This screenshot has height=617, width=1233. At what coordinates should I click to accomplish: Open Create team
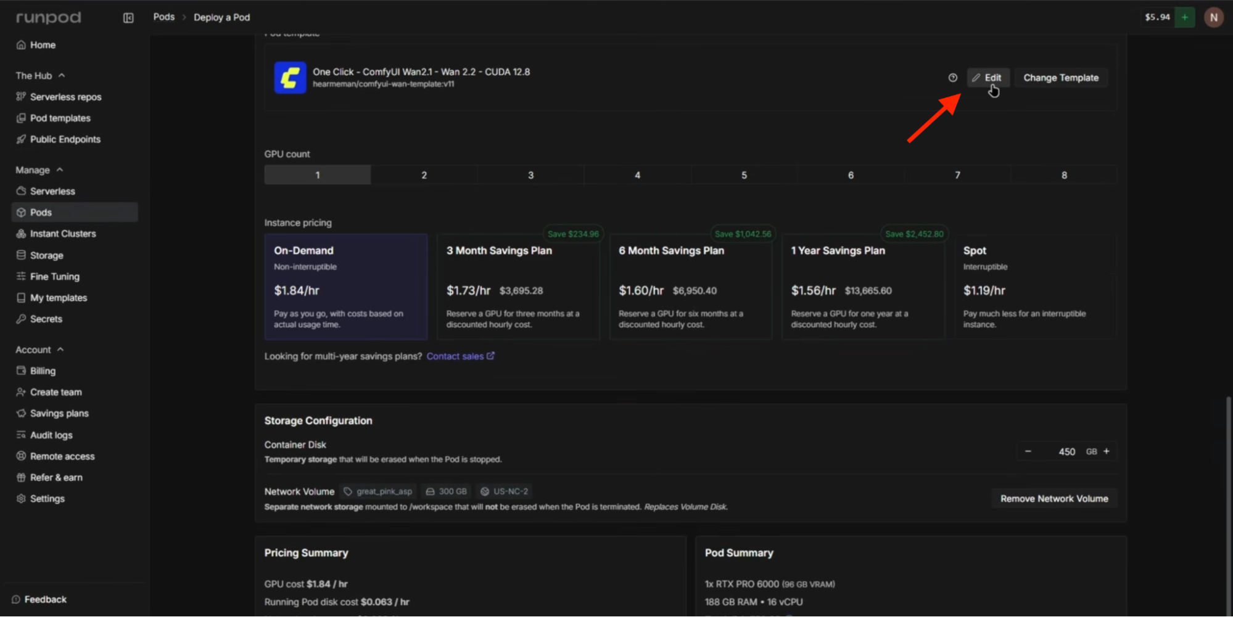pos(49,392)
